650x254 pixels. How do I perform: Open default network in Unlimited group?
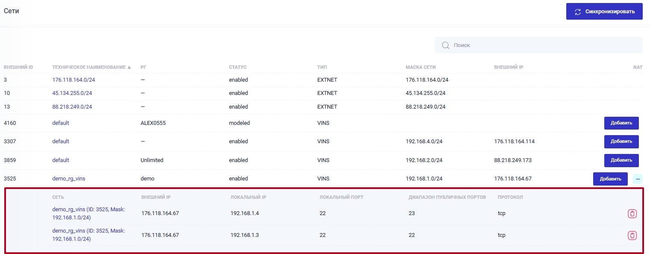60,160
